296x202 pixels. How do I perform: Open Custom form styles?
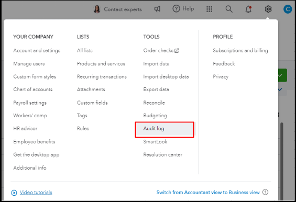click(x=35, y=77)
